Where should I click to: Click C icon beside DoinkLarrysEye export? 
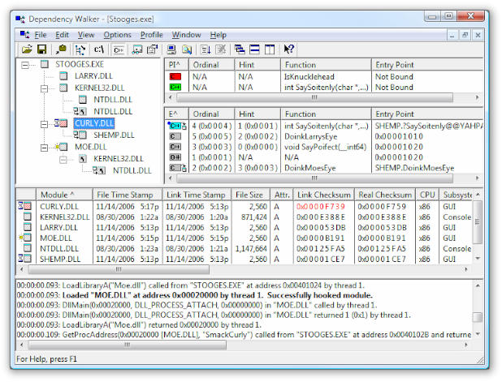point(175,136)
